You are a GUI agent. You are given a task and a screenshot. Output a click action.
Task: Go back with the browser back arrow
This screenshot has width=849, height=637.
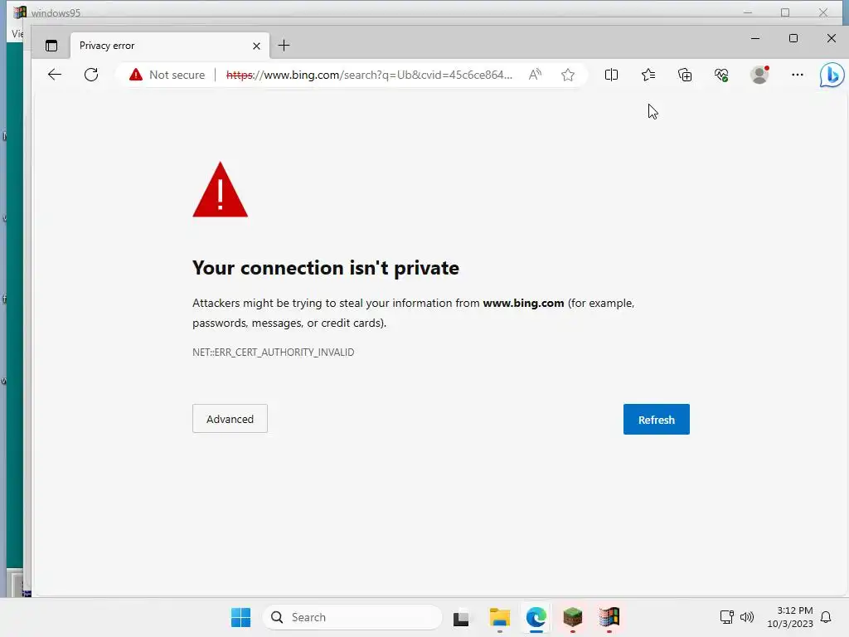point(55,75)
